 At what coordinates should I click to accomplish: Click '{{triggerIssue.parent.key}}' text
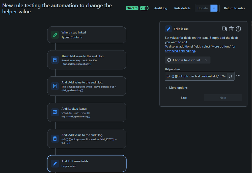76,64
